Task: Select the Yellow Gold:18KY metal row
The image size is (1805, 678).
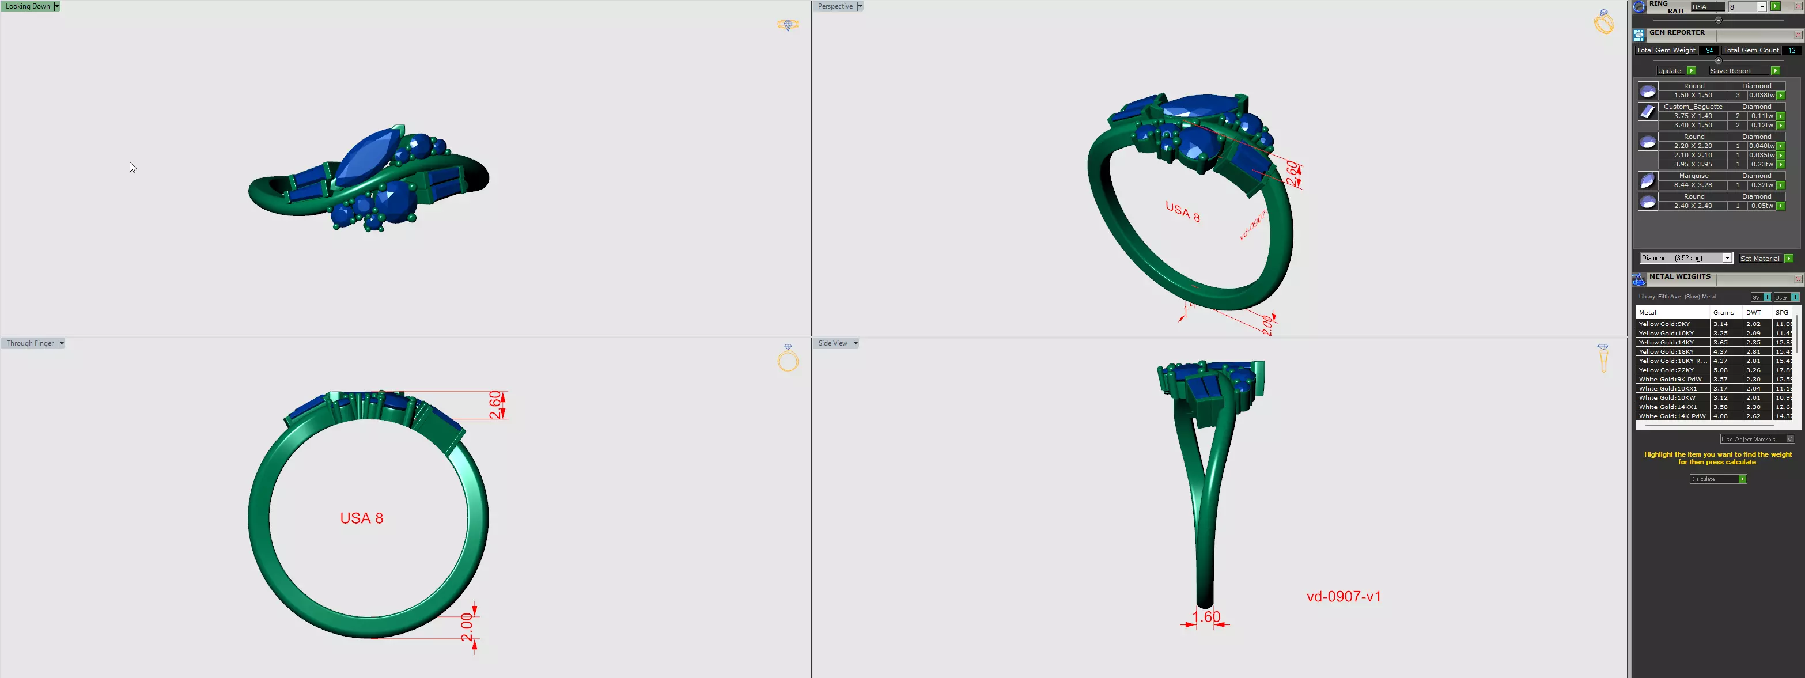Action: coord(1715,351)
